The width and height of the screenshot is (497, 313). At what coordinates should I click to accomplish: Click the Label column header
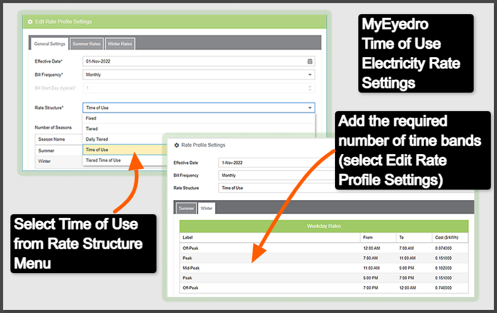tap(269, 238)
